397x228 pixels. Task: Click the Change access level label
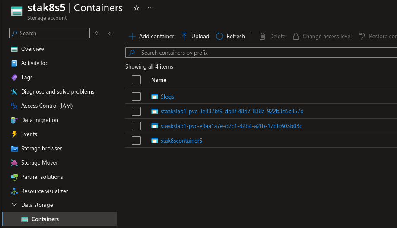pos(327,36)
